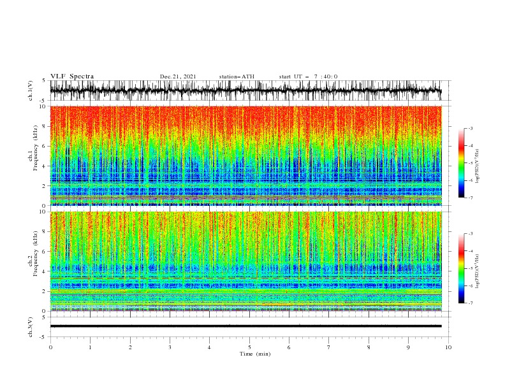Click the time axis tick label "7"
This screenshot has height=390, width=505.
point(329,347)
